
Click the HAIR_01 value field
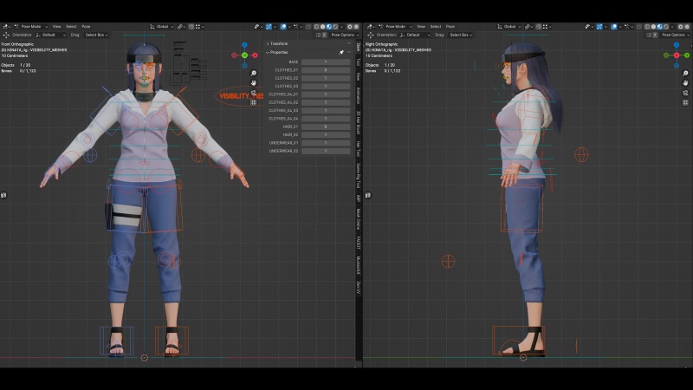(x=325, y=127)
